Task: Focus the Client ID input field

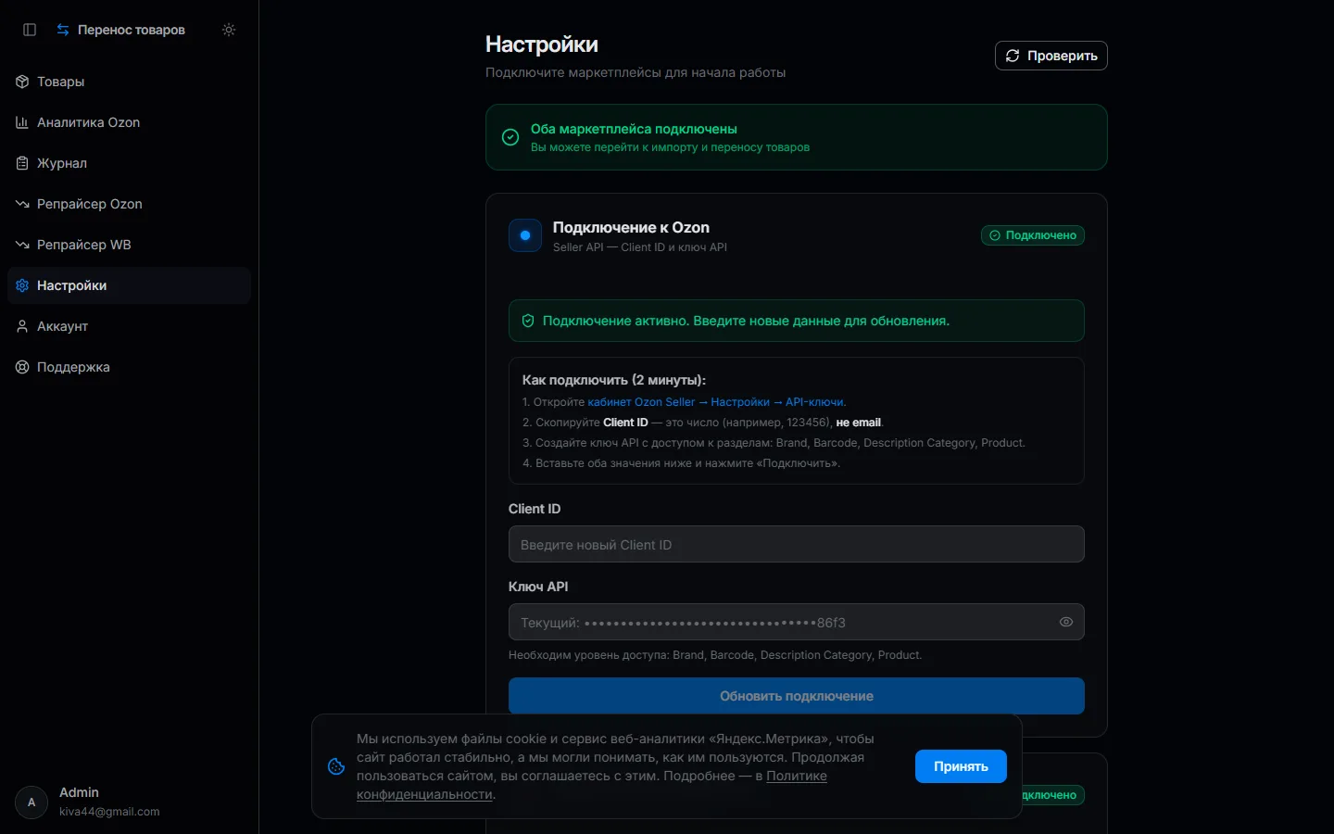Action: click(797, 544)
